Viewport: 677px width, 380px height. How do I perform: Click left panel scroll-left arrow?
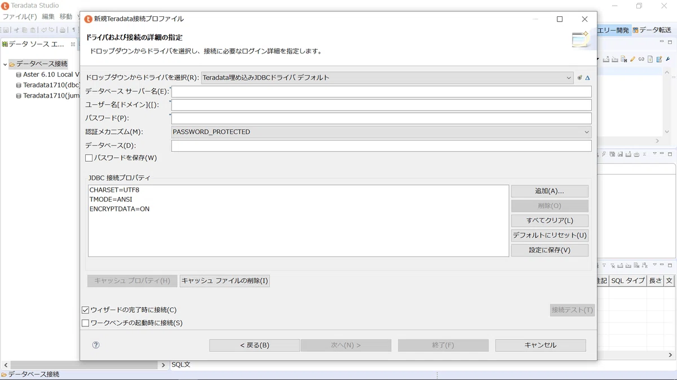click(6, 365)
